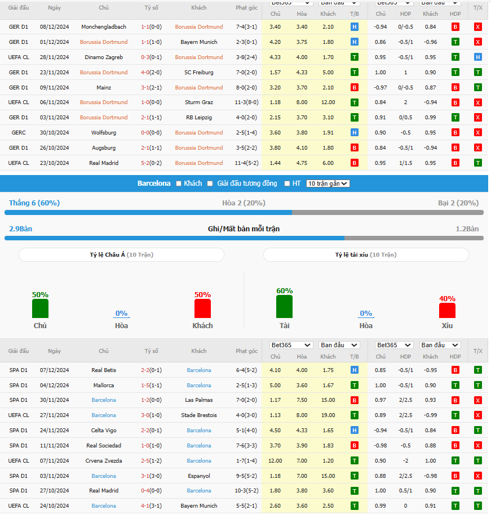The image size is (491, 515).
Task: Open the Bet365 dropdown above Chủ/Hòa odds in the Barcelona table
Action: pos(291,345)
